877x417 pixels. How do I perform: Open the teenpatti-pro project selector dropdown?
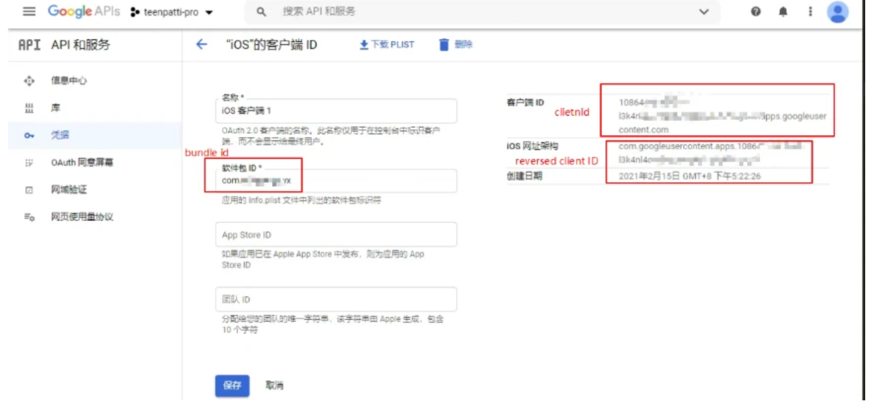pos(172,12)
